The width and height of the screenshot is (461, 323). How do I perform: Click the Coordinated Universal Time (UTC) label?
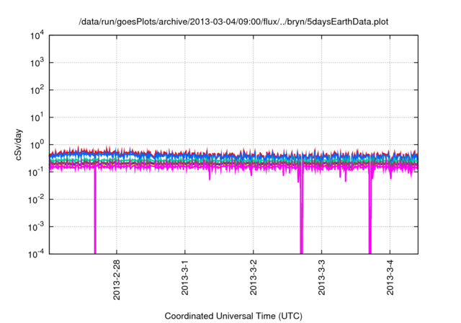233,317
